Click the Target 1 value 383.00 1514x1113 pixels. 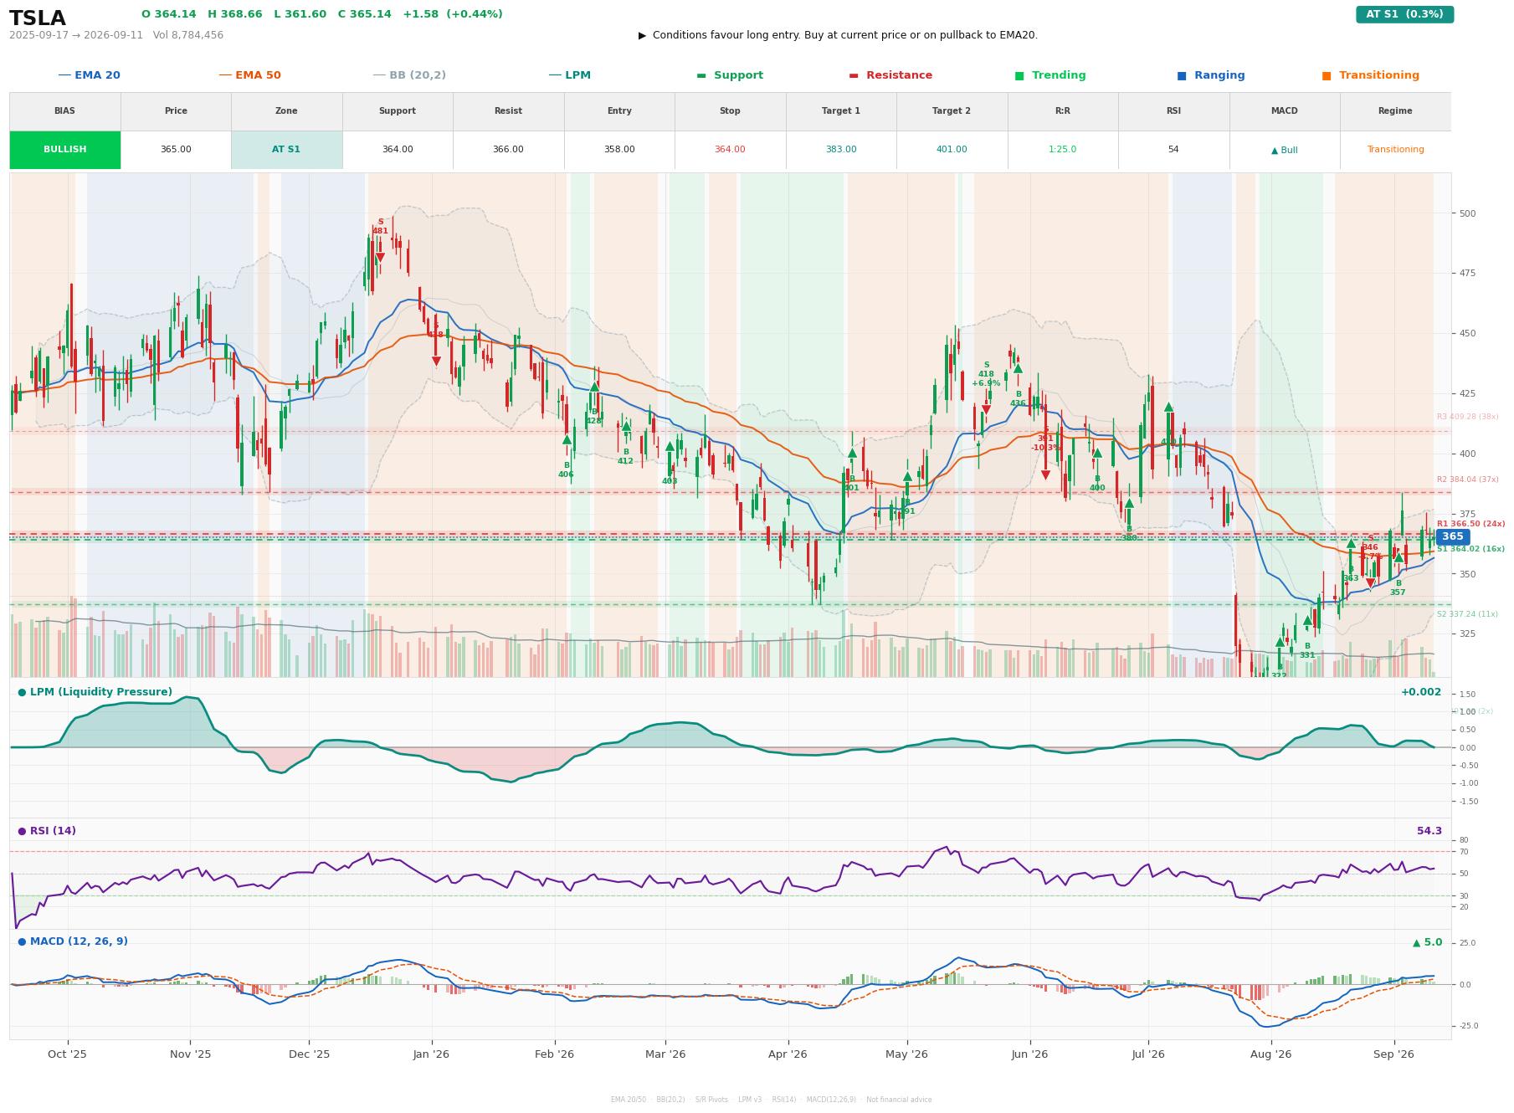(x=841, y=150)
